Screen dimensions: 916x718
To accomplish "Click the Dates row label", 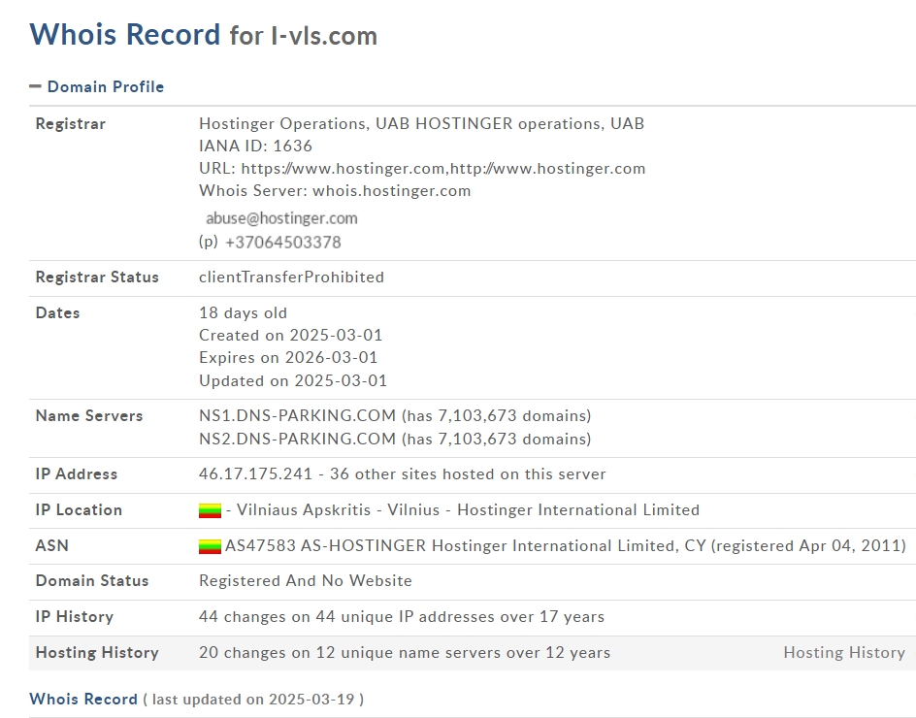I will (x=58, y=313).
